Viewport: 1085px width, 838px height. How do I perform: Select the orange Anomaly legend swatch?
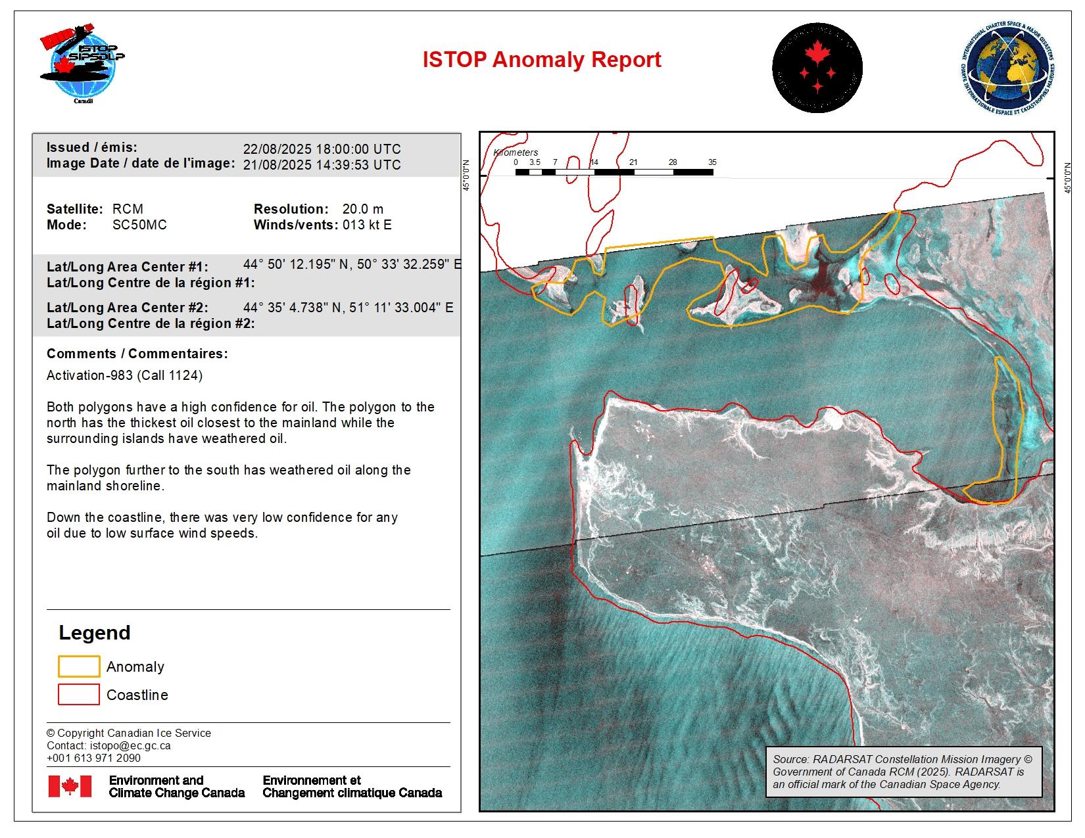pos(79,666)
